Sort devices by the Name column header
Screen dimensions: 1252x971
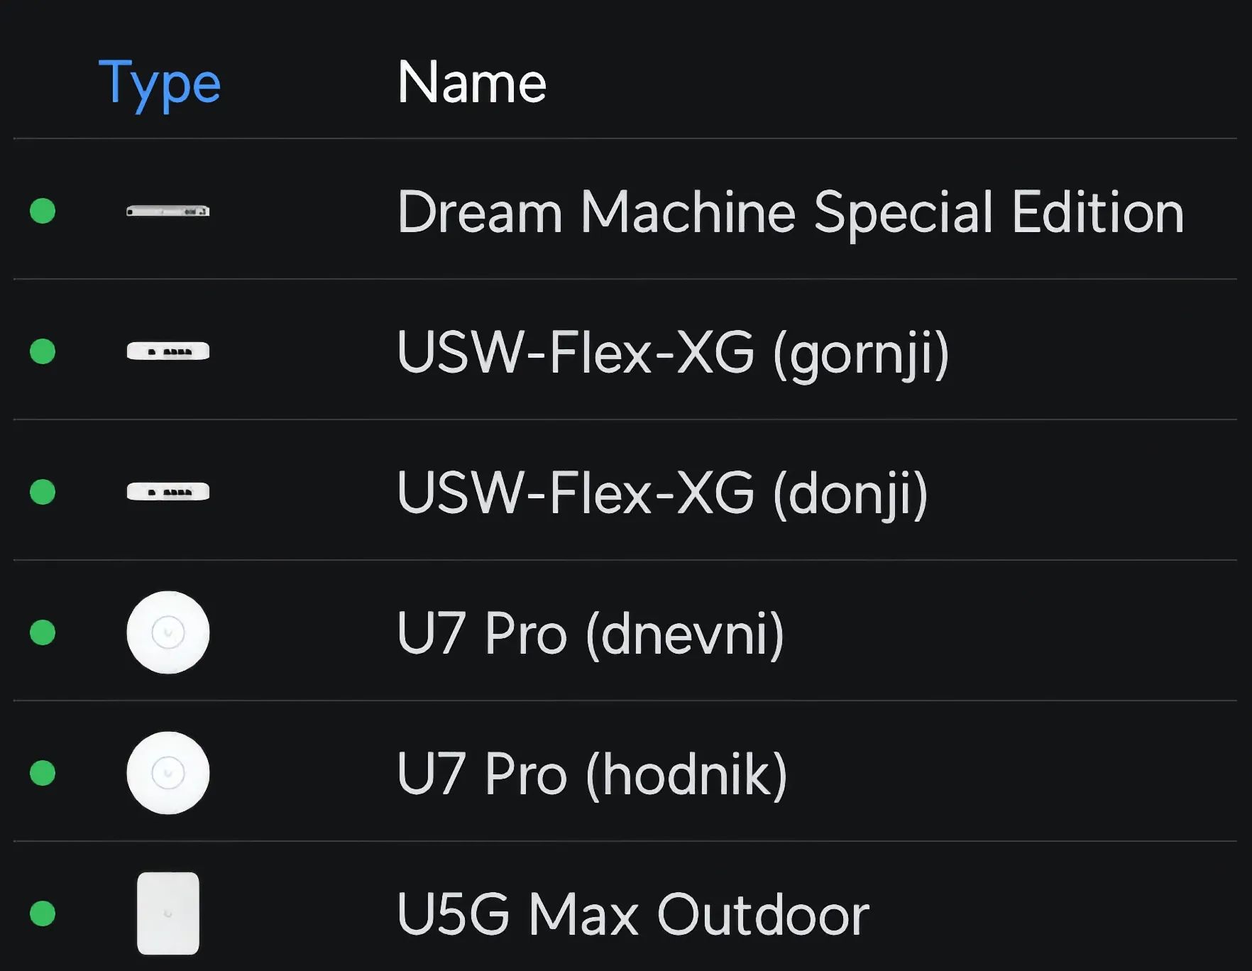tap(471, 83)
